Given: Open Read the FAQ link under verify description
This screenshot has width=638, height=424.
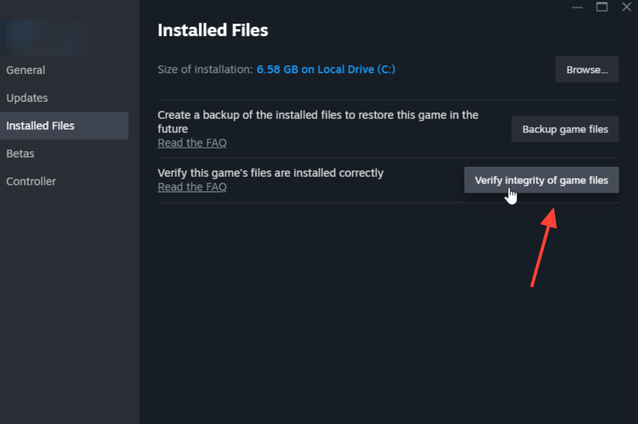Looking at the screenshot, I should click(192, 187).
